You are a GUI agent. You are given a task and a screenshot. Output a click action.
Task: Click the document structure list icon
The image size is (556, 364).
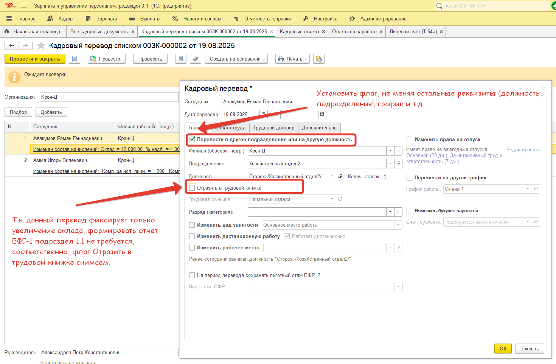181,59
